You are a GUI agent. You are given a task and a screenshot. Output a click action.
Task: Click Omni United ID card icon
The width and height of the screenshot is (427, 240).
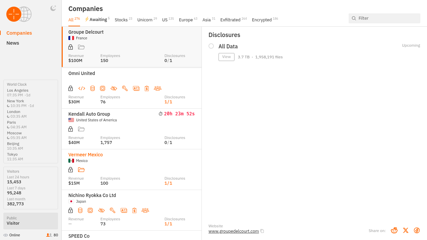[x=136, y=88]
